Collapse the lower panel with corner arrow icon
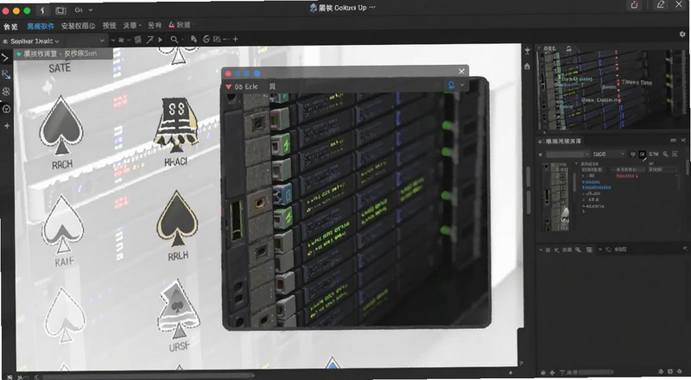This screenshot has width=691, height=380. click(x=685, y=249)
